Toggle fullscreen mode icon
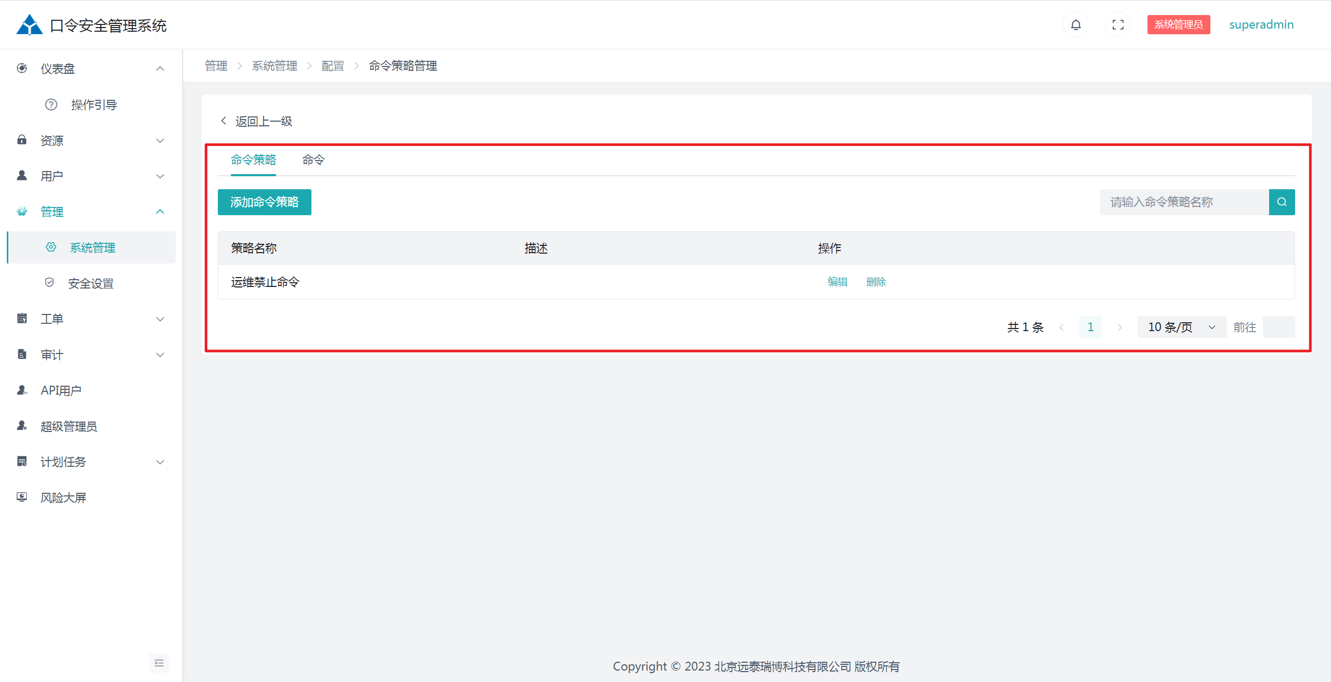Viewport: 1331px width, 682px height. point(1118,24)
